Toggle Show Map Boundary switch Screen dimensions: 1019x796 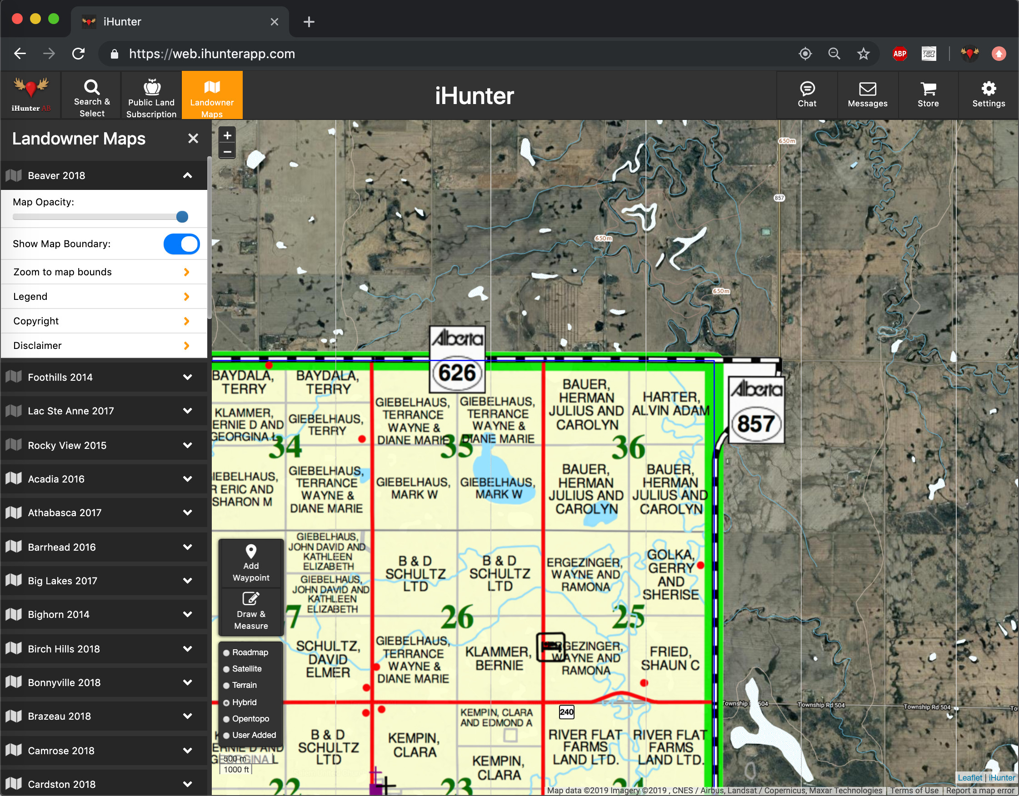[181, 244]
